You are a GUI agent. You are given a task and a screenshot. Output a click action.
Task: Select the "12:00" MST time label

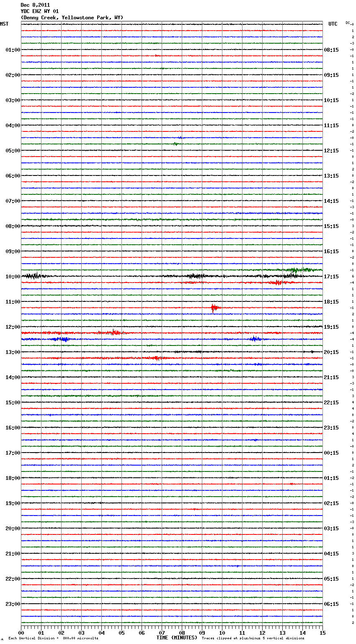click(13, 327)
